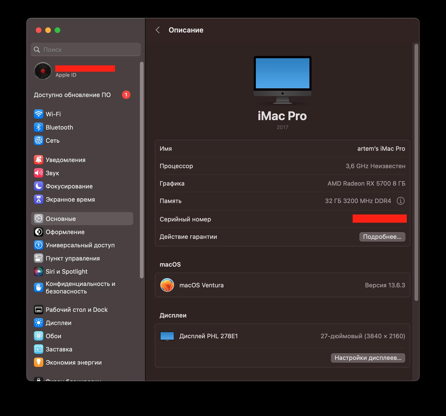This screenshot has height=416, width=446.
Task: Click the Apple ID profile avatar
Action: (43, 71)
